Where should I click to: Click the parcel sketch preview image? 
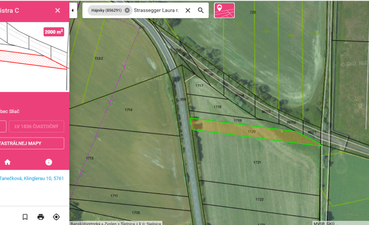35,57
